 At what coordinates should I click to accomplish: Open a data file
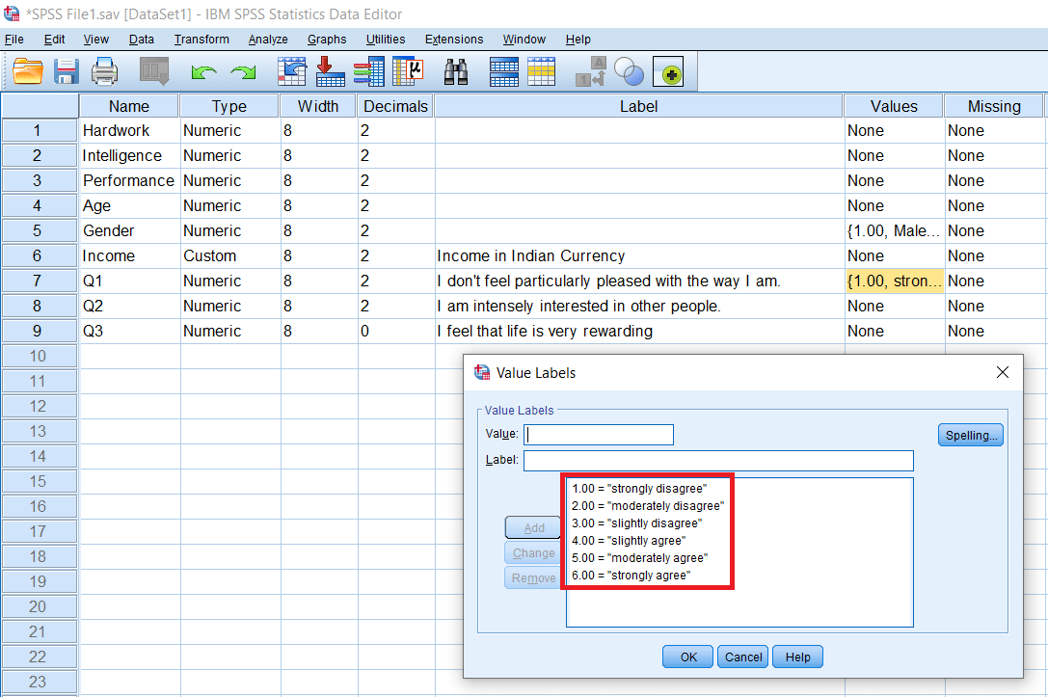[27, 71]
